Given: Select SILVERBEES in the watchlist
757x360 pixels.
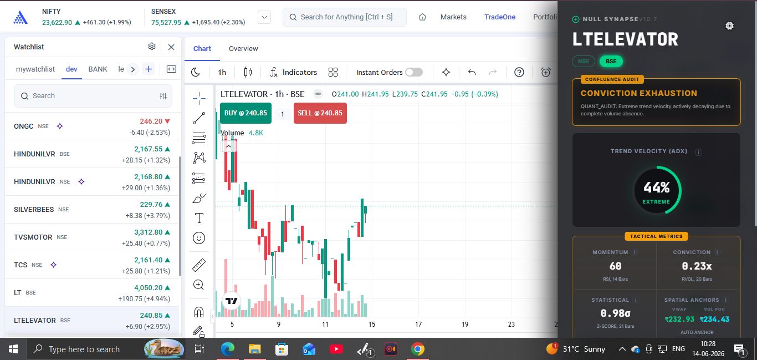Looking at the screenshot, I should pyautogui.click(x=92, y=210).
